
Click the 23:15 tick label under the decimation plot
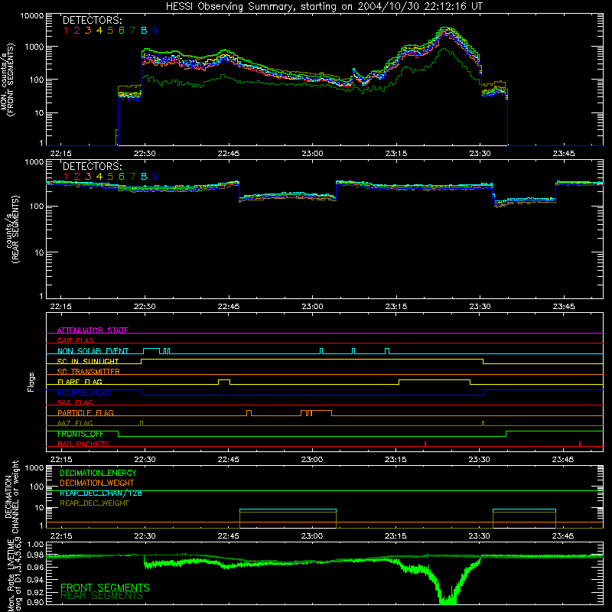pyautogui.click(x=396, y=536)
